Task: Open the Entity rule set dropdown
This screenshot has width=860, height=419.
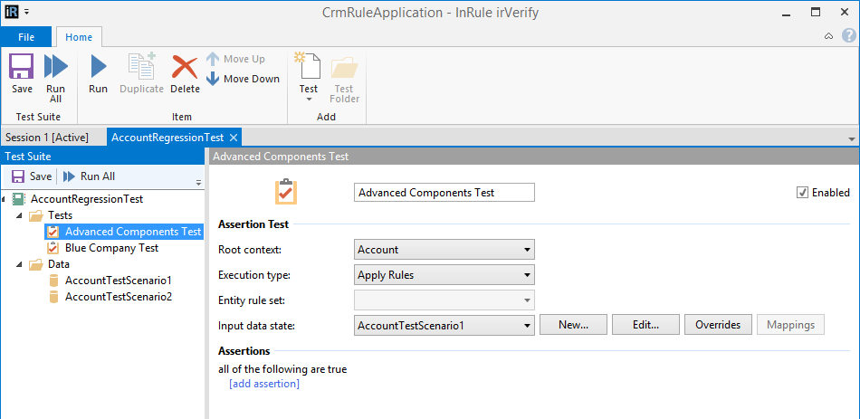Action: pyautogui.click(x=444, y=300)
